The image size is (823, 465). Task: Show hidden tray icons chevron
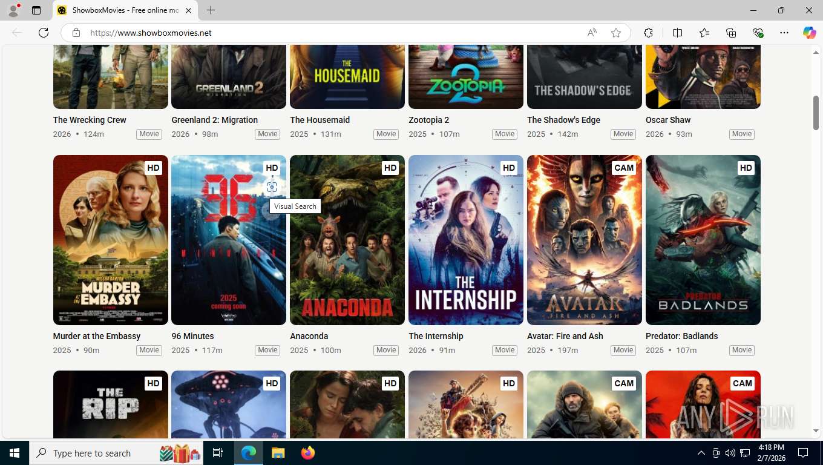(x=701, y=453)
